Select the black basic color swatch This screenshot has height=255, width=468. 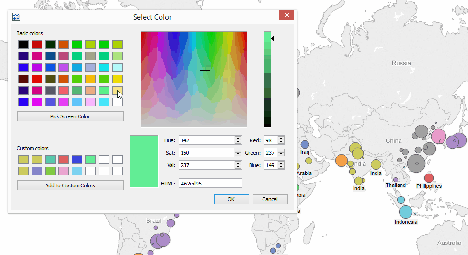click(x=23, y=45)
